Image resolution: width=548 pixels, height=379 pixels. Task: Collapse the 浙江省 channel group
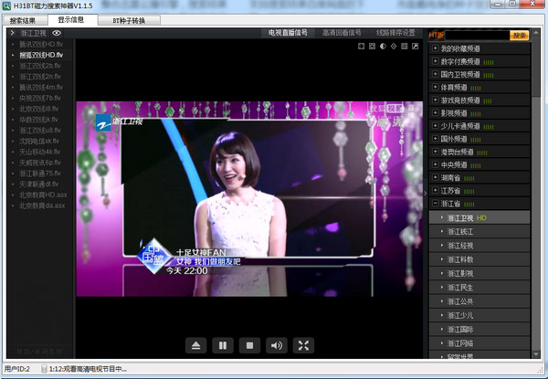(x=435, y=205)
